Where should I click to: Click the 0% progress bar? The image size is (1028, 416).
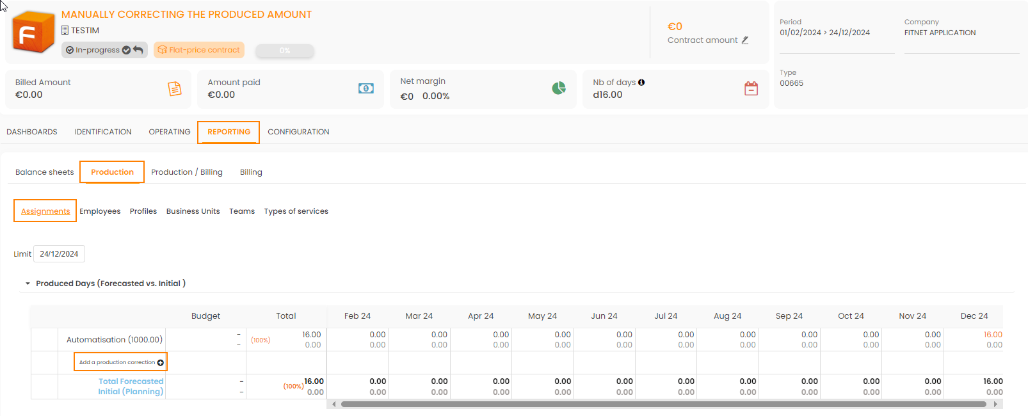pyautogui.click(x=285, y=51)
